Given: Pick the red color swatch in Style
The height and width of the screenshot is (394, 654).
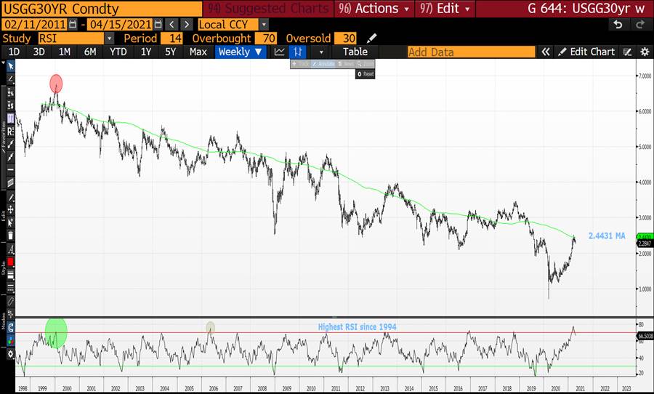Looking at the screenshot, I should tap(10, 261).
